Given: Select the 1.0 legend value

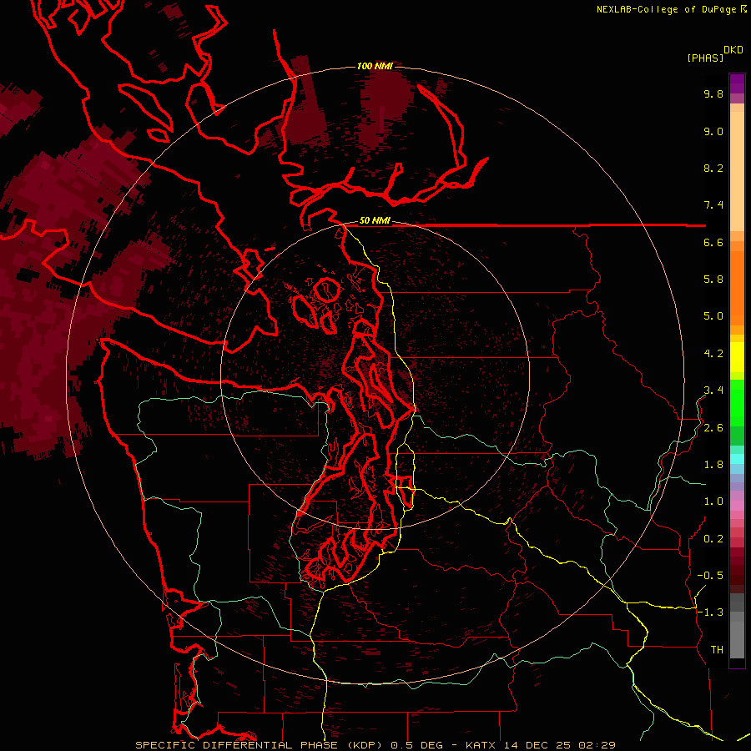Looking at the screenshot, I should pos(713,502).
